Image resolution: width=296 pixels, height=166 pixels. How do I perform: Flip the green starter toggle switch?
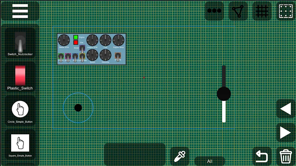tap(61, 57)
